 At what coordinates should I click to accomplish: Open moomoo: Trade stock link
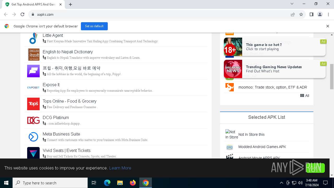273,87
